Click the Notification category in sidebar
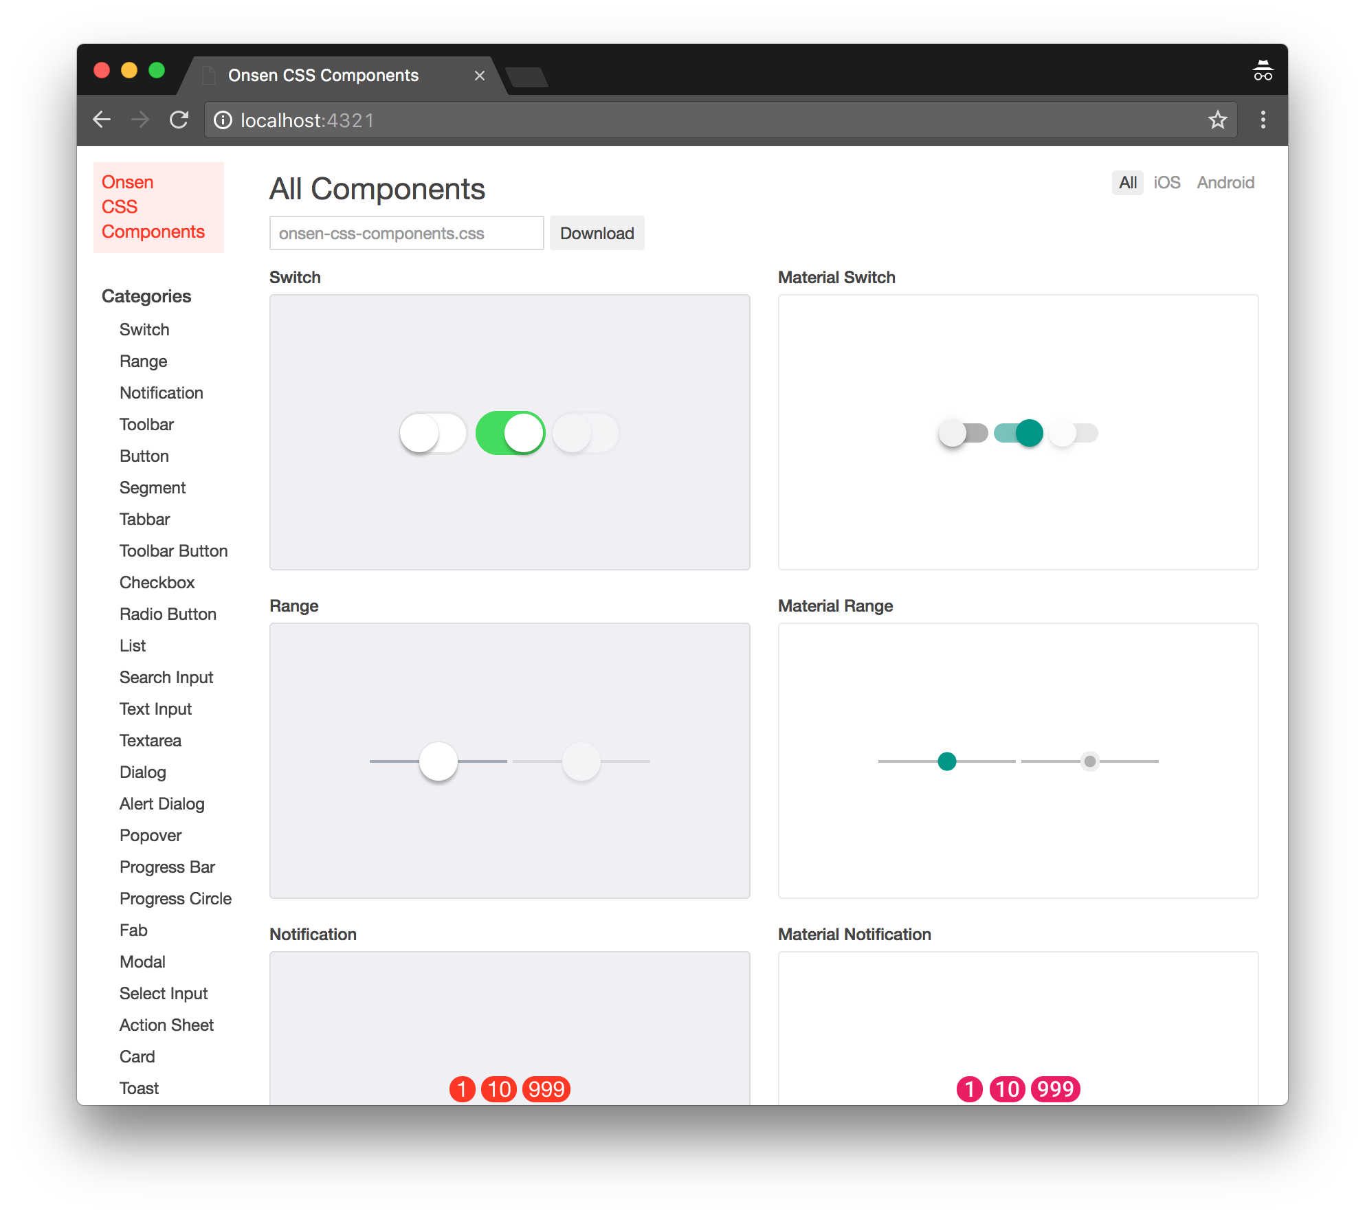The image size is (1365, 1215). tap(159, 392)
